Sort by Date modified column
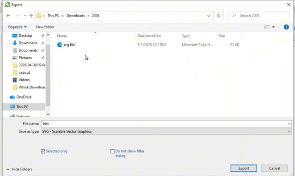295x176 pixels. click(x=149, y=36)
